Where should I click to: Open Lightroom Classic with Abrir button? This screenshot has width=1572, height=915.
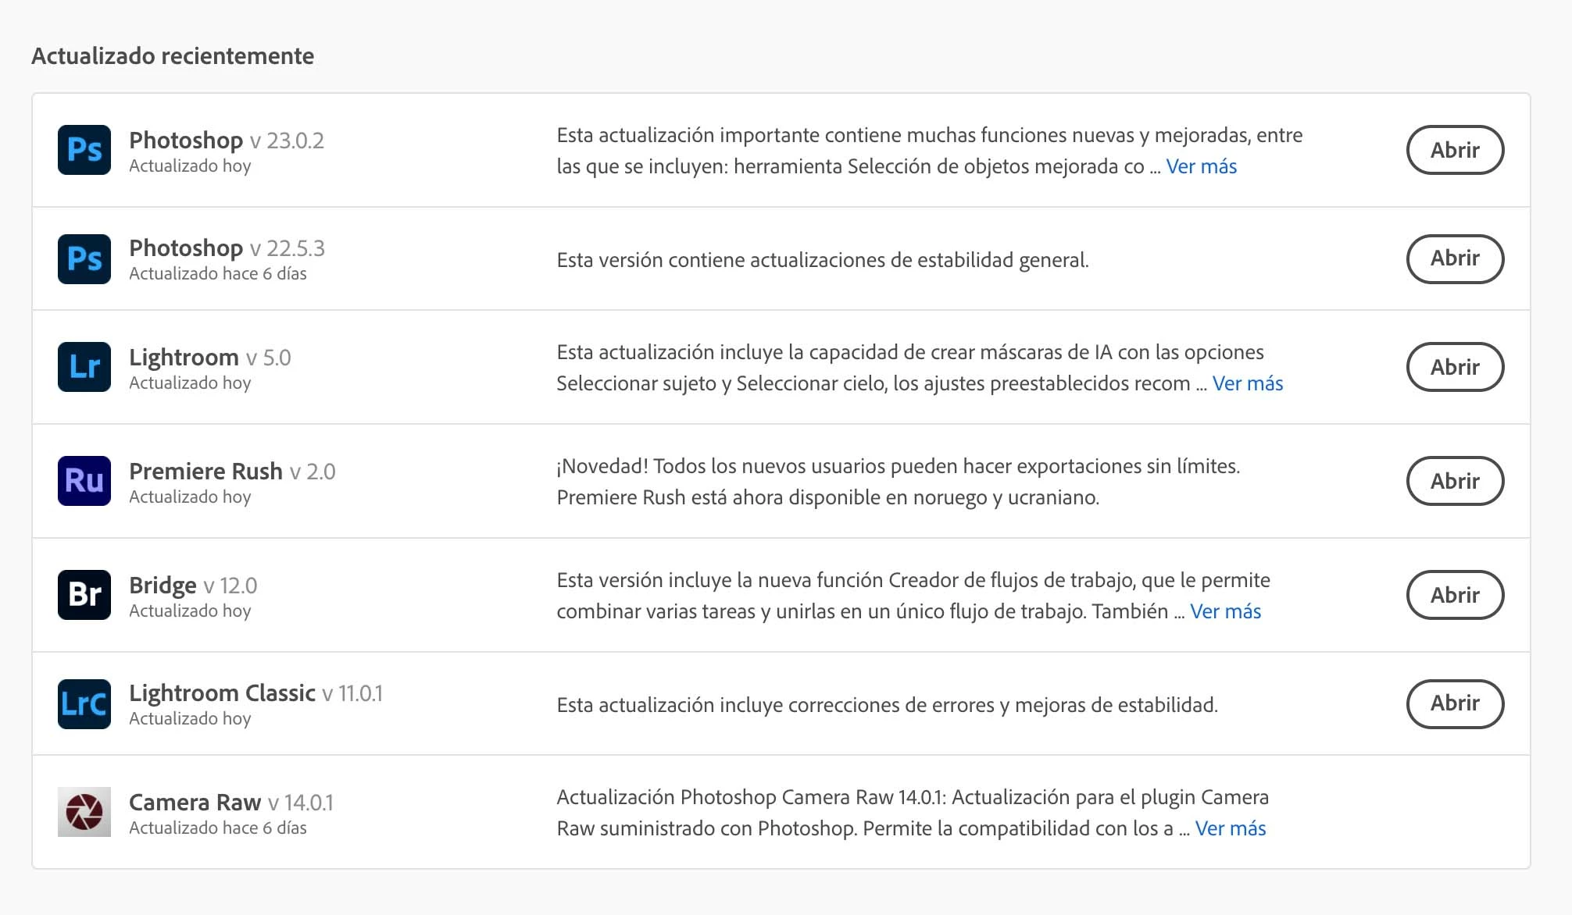[1455, 704]
